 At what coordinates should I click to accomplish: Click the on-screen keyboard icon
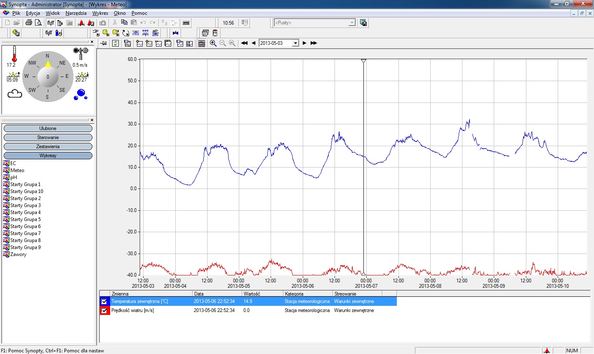[186, 23]
